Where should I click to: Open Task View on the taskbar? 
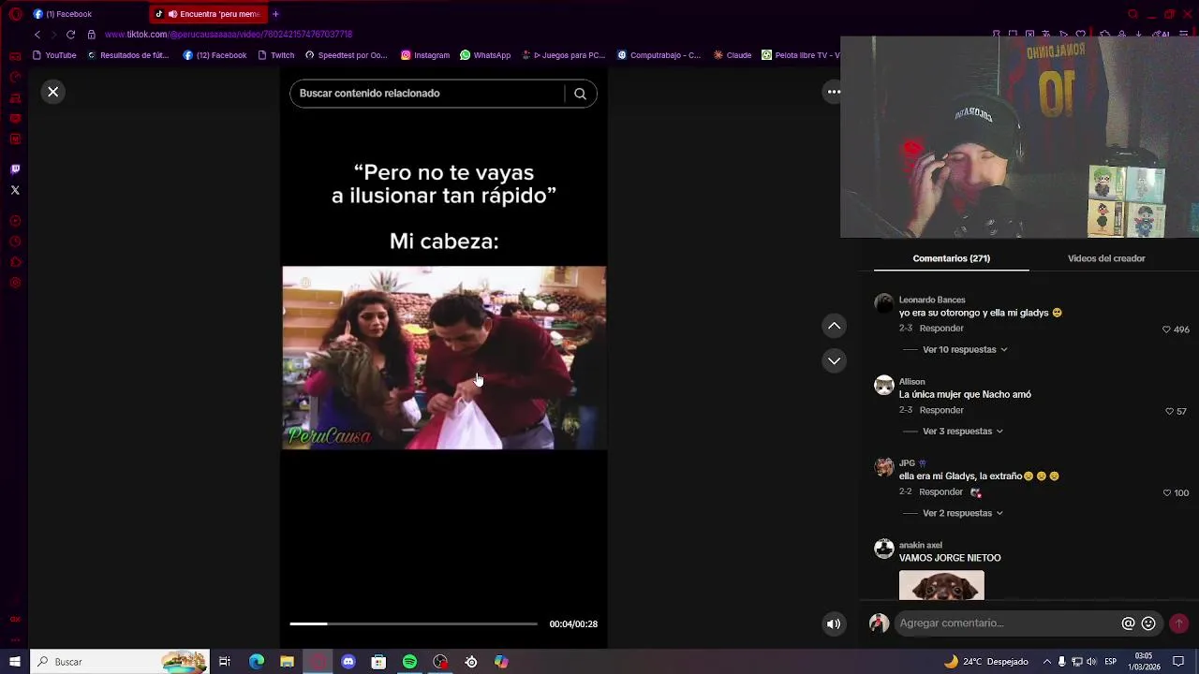point(225,662)
